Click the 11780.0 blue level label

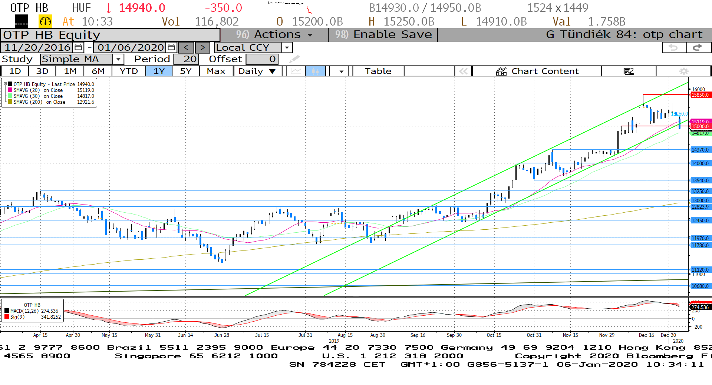[700, 245]
